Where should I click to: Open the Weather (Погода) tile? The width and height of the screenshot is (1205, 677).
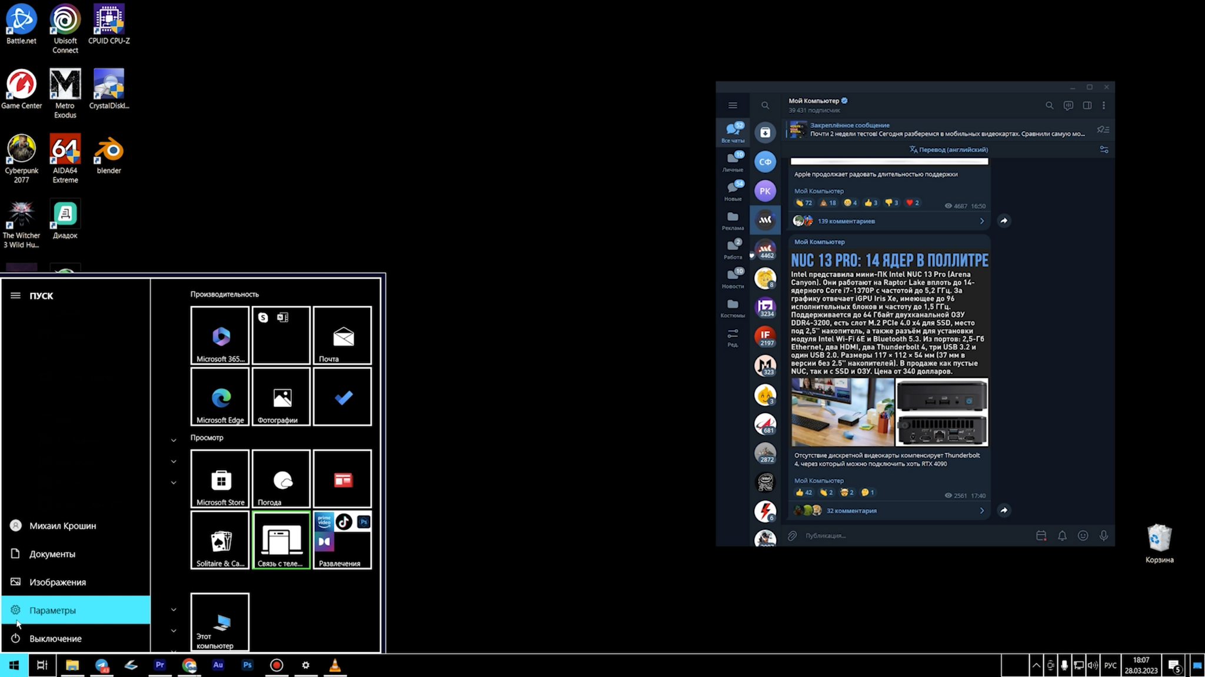(281, 478)
